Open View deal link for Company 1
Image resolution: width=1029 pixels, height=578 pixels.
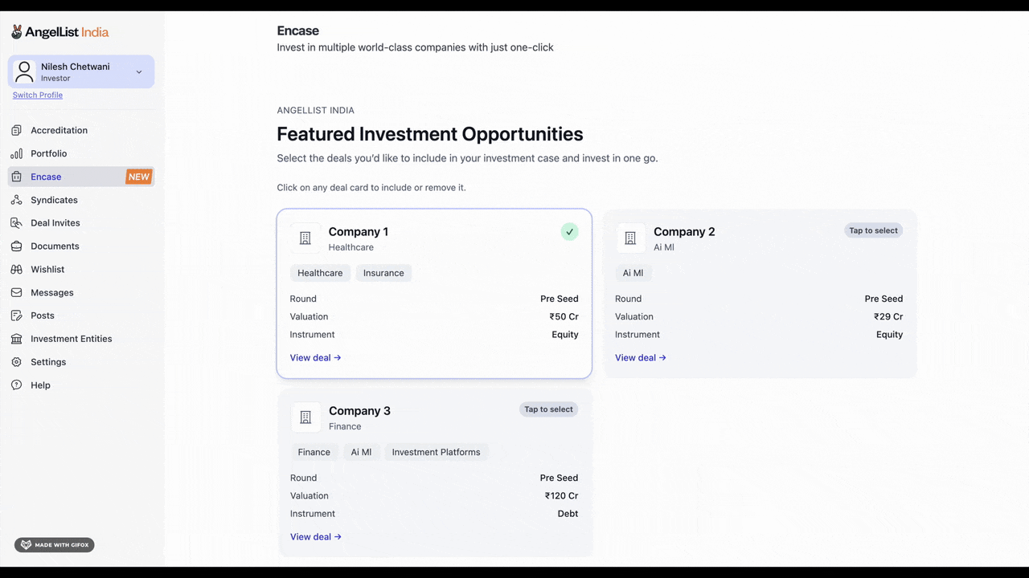point(315,358)
